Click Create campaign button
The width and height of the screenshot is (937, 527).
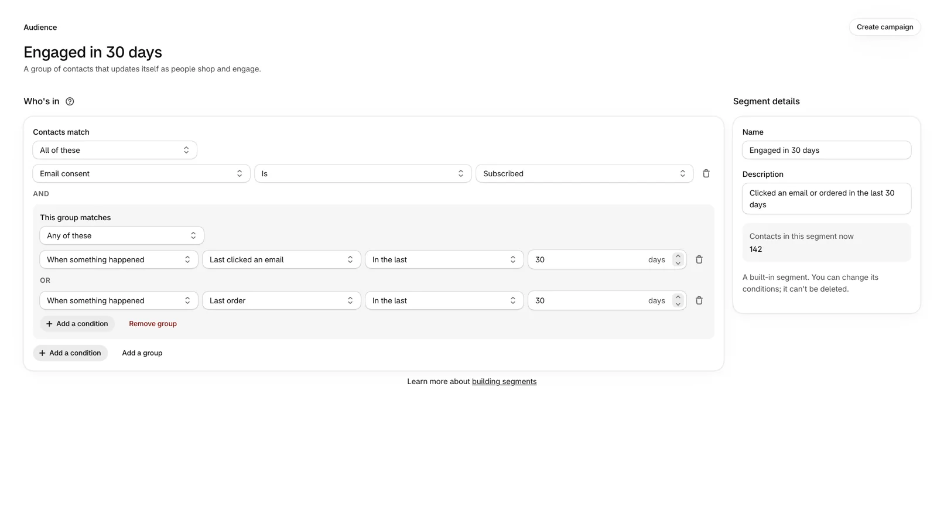tap(884, 27)
